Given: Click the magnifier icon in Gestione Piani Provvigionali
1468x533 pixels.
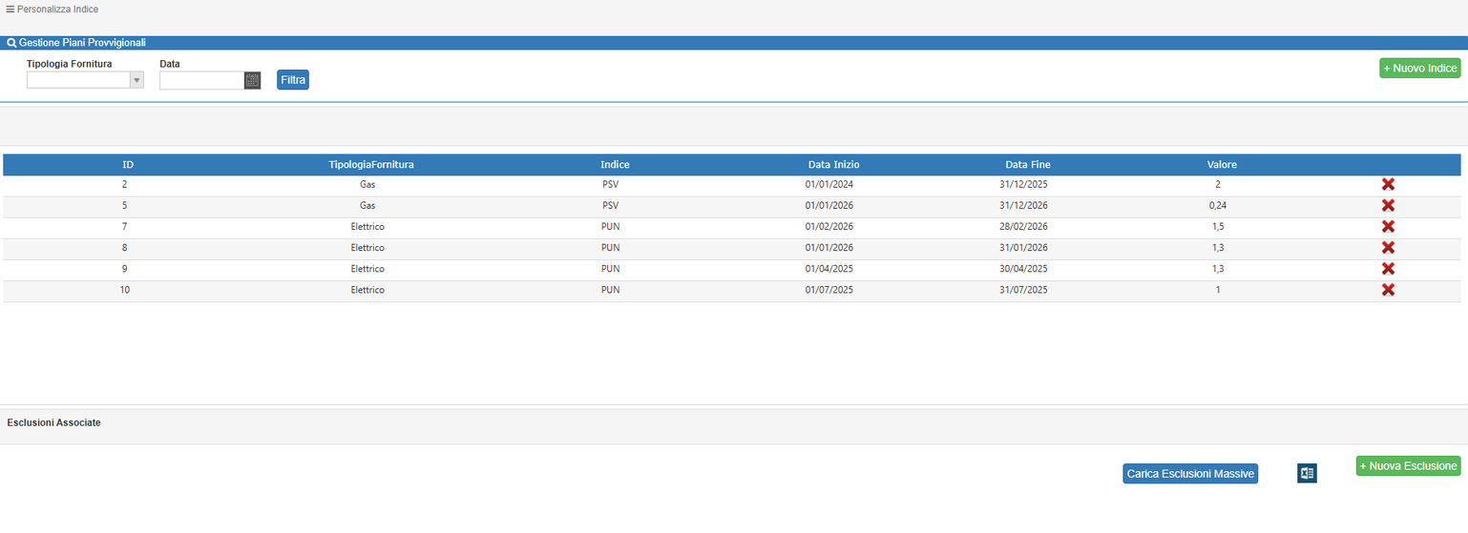Looking at the screenshot, I should [x=11, y=43].
